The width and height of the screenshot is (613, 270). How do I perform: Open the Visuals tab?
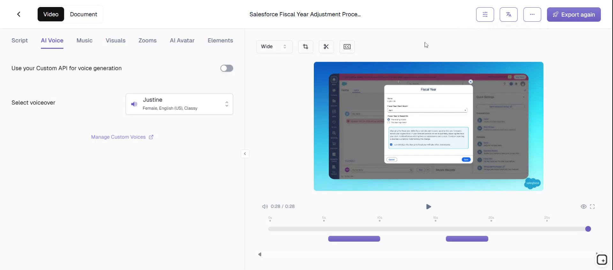pyautogui.click(x=116, y=41)
